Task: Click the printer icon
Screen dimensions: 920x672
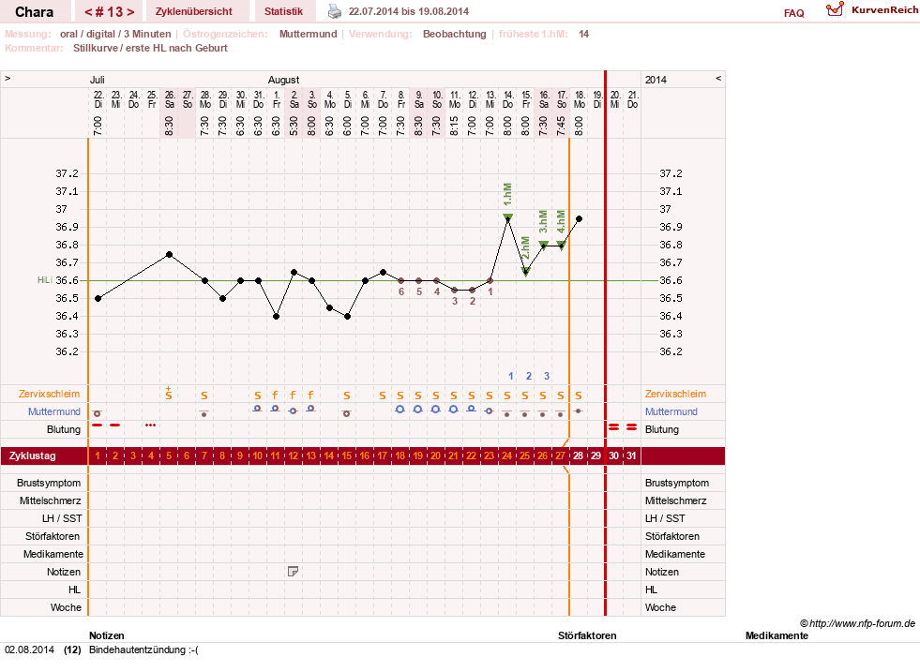Action: click(335, 11)
